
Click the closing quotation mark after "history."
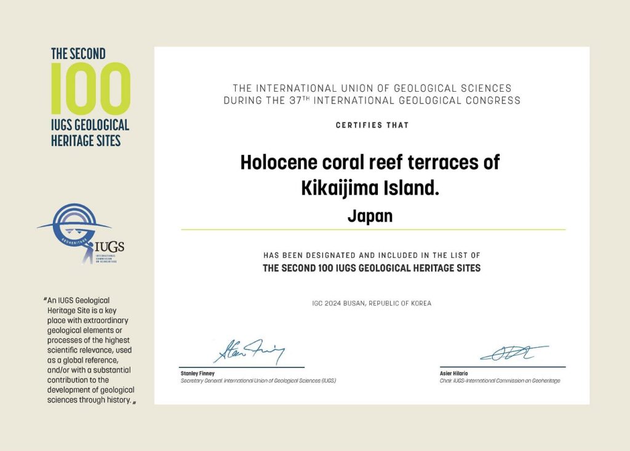134,402
